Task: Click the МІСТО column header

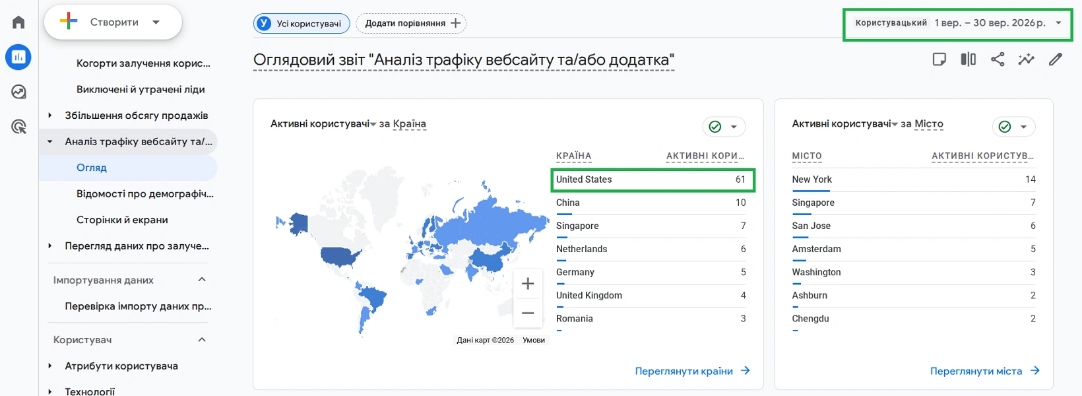Action: click(807, 156)
